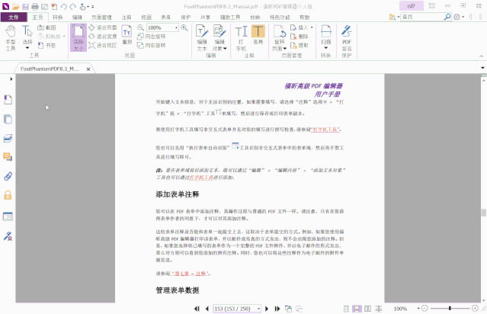Choose Fit Width (适合宽度)

[x=103, y=37]
